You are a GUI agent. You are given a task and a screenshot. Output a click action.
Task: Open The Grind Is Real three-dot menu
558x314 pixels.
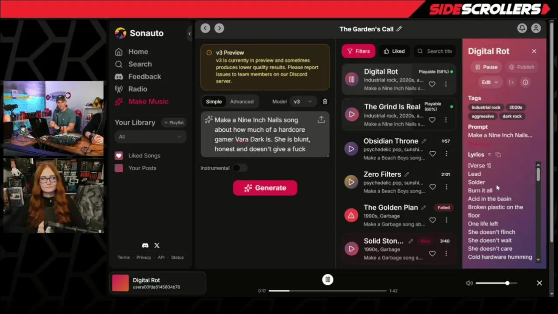tap(446, 119)
